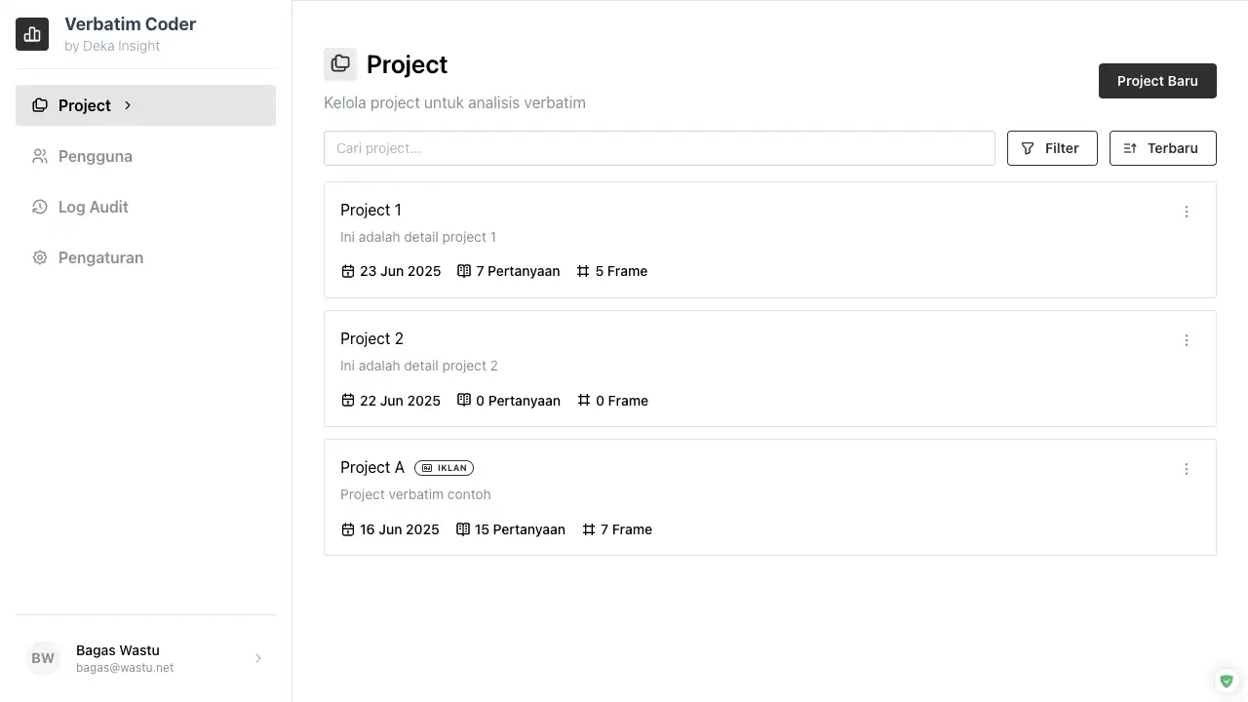This screenshot has width=1248, height=702.
Task: Click the Pengaturan gear icon
Action: click(x=40, y=257)
